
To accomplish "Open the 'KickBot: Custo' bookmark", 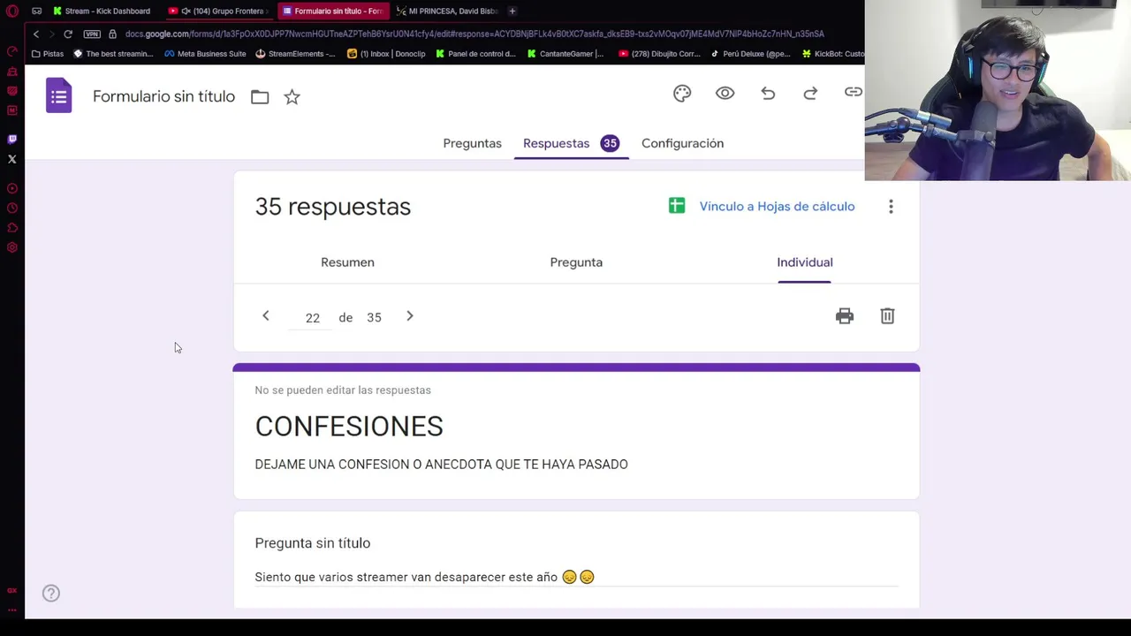I will (833, 54).
